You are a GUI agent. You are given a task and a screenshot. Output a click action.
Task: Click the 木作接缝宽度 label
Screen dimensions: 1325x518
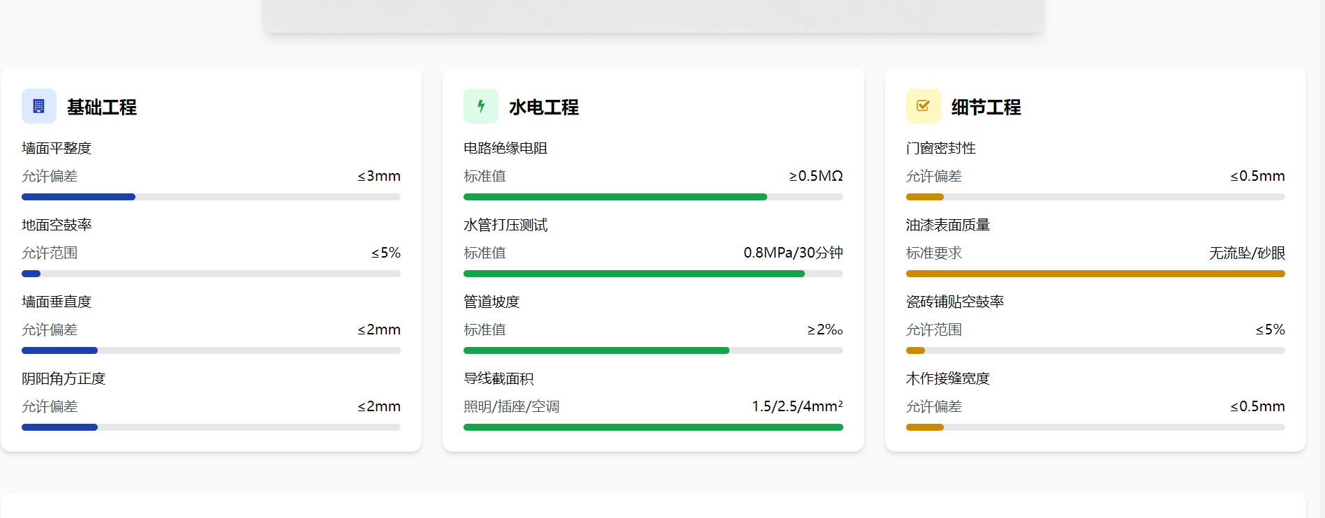(x=948, y=378)
